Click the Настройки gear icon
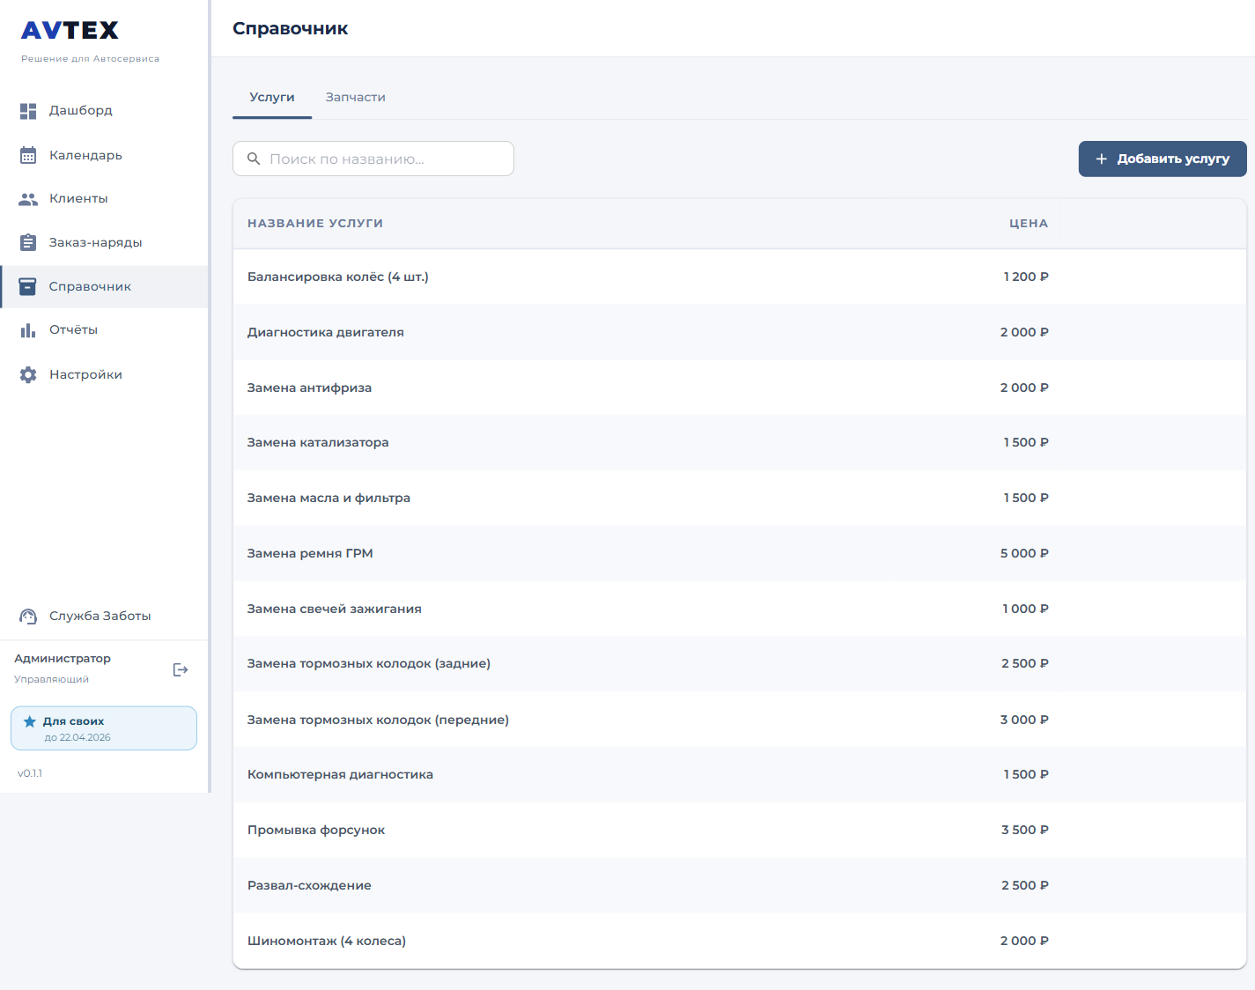 (x=28, y=374)
